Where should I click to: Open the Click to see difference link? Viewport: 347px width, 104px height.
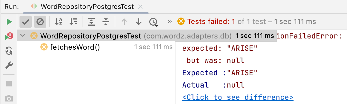238,97
